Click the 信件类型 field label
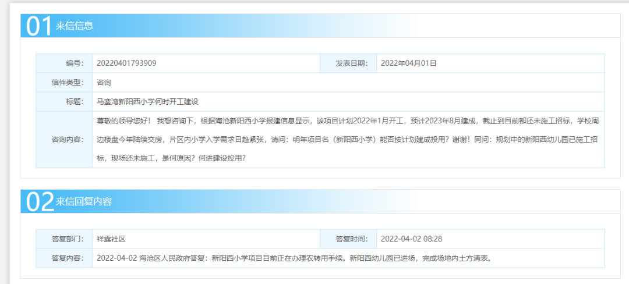This screenshot has width=629, height=284. pos(68,82)
